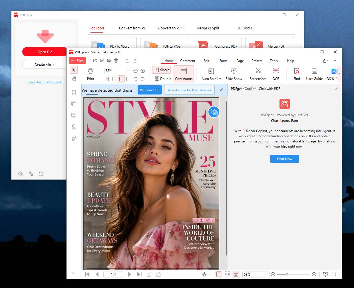The height and width of the screenshot is (288, 354).
Task: Rotate page counterclockwise
Action: pos(136,79)
